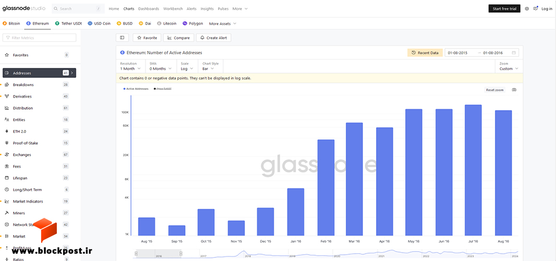Expand the Addresses category chevron
Screen dimensions: 556x261
(x=72, y=73)
